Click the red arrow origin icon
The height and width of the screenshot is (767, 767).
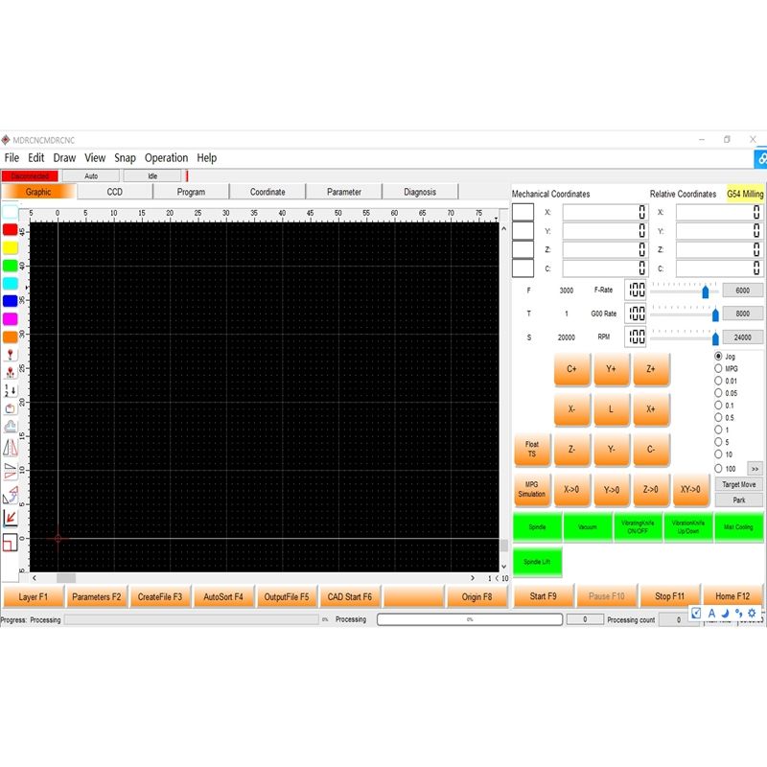point(10,518)
